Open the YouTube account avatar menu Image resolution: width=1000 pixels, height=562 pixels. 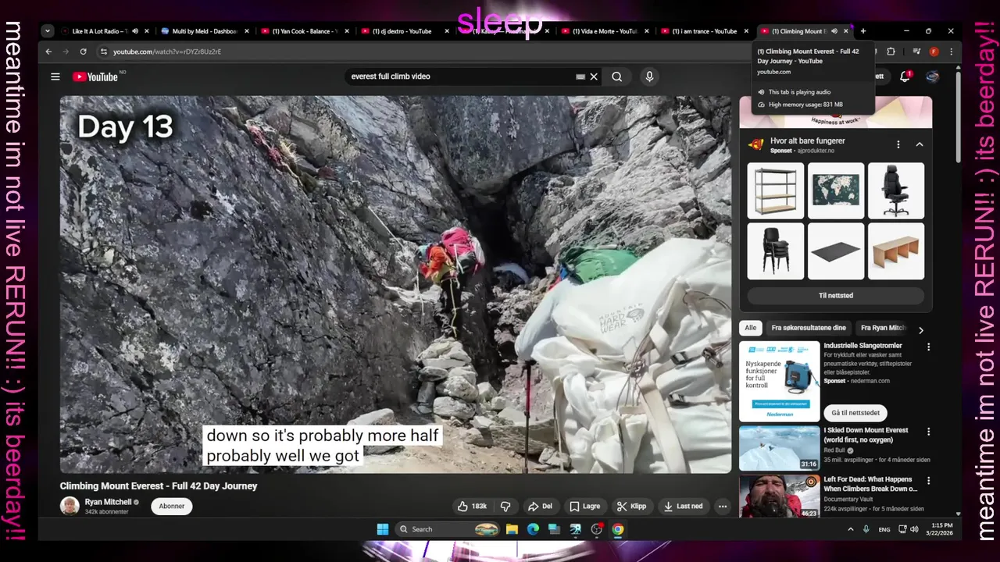(932, 76)
